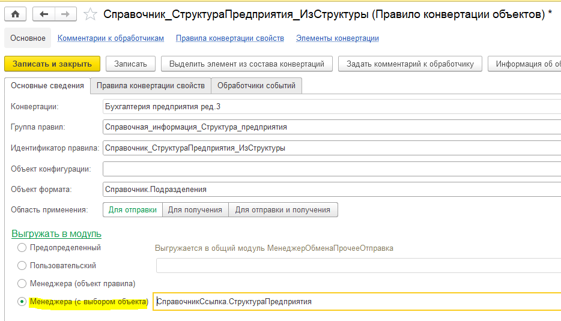The image size is (561, 321).
Task: Go forward with the right arrow
Action: click(65, 14)
